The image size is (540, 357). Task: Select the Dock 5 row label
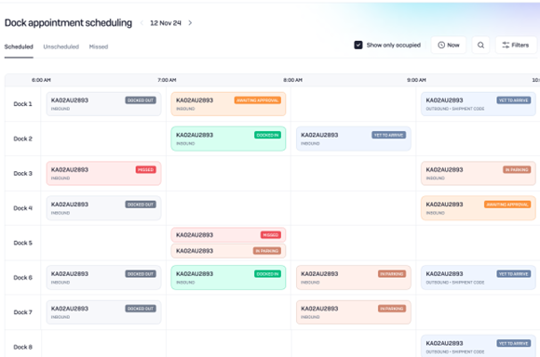(x=22, y=243)
